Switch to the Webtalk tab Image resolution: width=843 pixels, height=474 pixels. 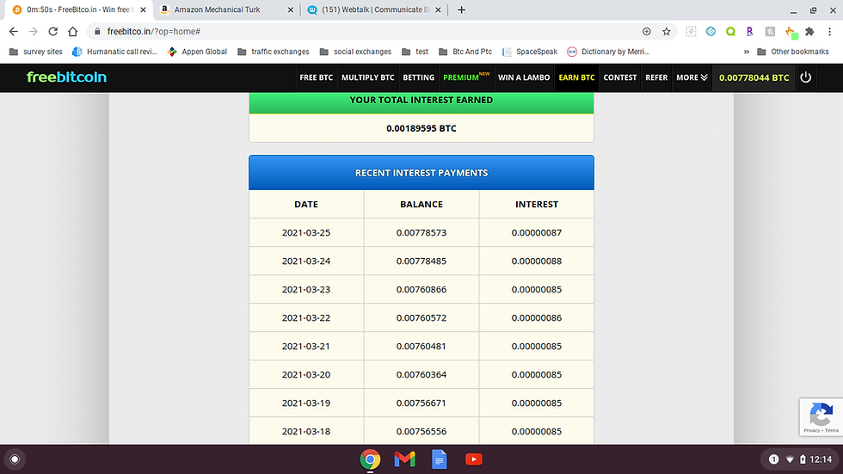[x=375, y=9]
